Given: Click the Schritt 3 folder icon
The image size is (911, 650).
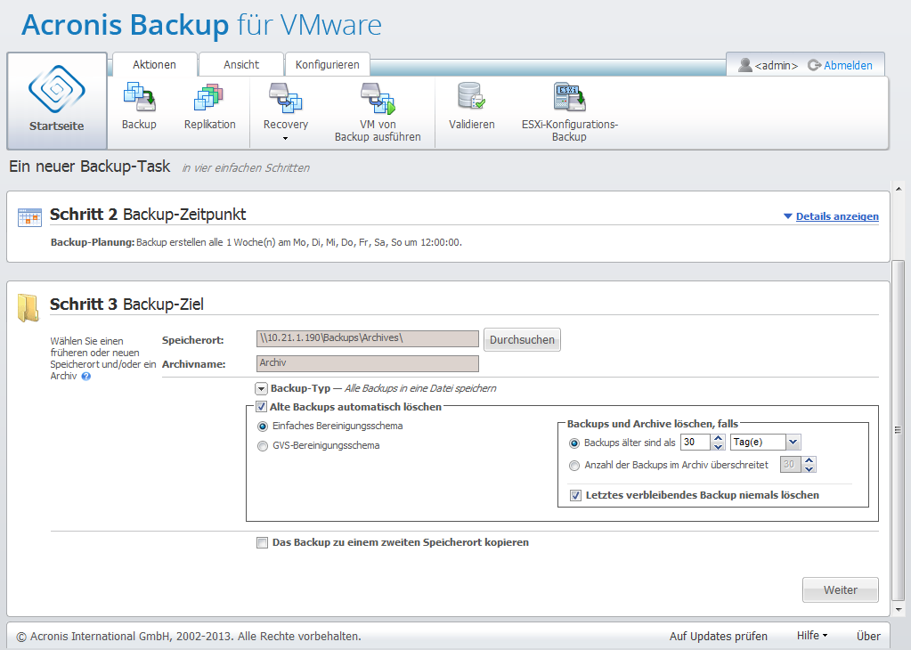Looking at the screenshot, I should (28, 308).
